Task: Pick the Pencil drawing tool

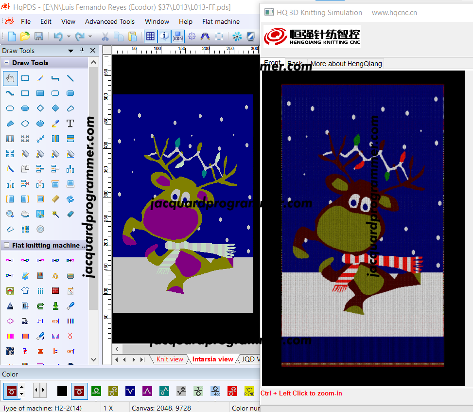Action: pos(40,78)
